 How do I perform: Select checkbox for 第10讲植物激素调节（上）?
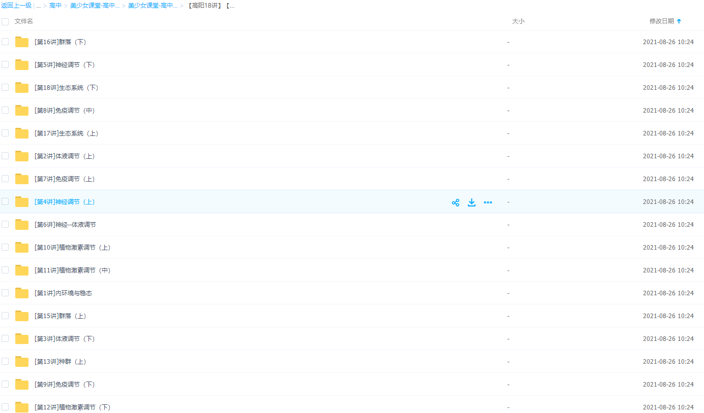point(5,247)
